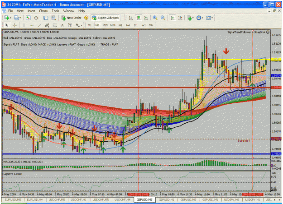283x204 pixels.
Task: Switch timeframe to M30
Action: [113, 25]
